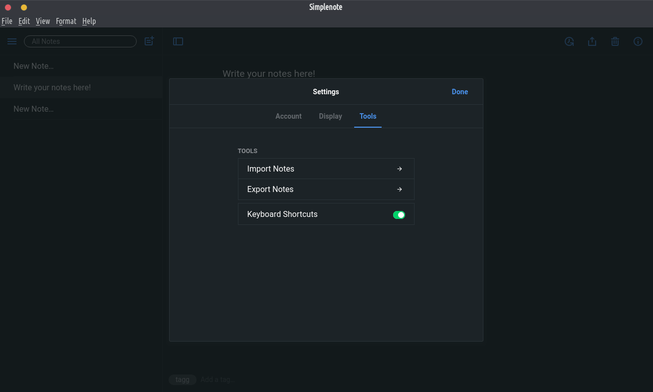Click the Import Notes arrow
This screenshot has width=653, height=392.
400,169
